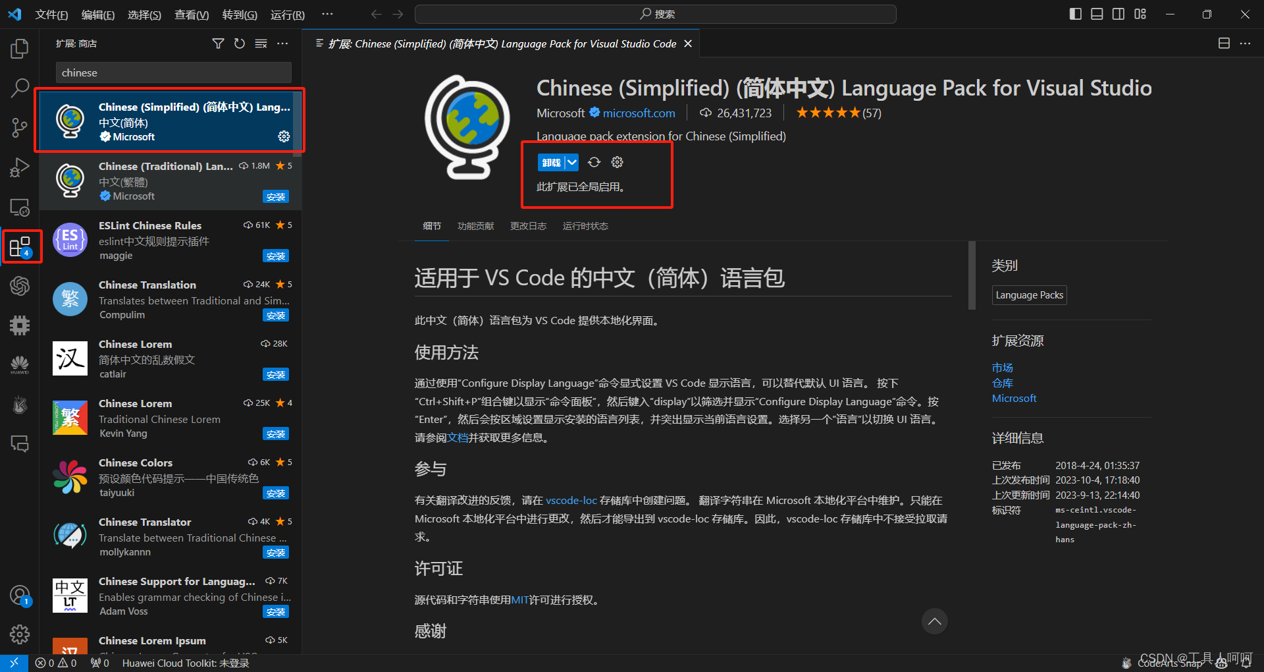The height and width of the screenshot is (672, 1264).
Task: Switch to the 更改日志 tab
Action: [528, 226]
